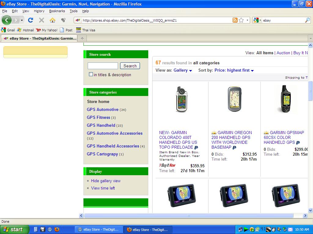Filter the view by Auction items
This screenshot has height=234, width=313.
coord(283,53)
